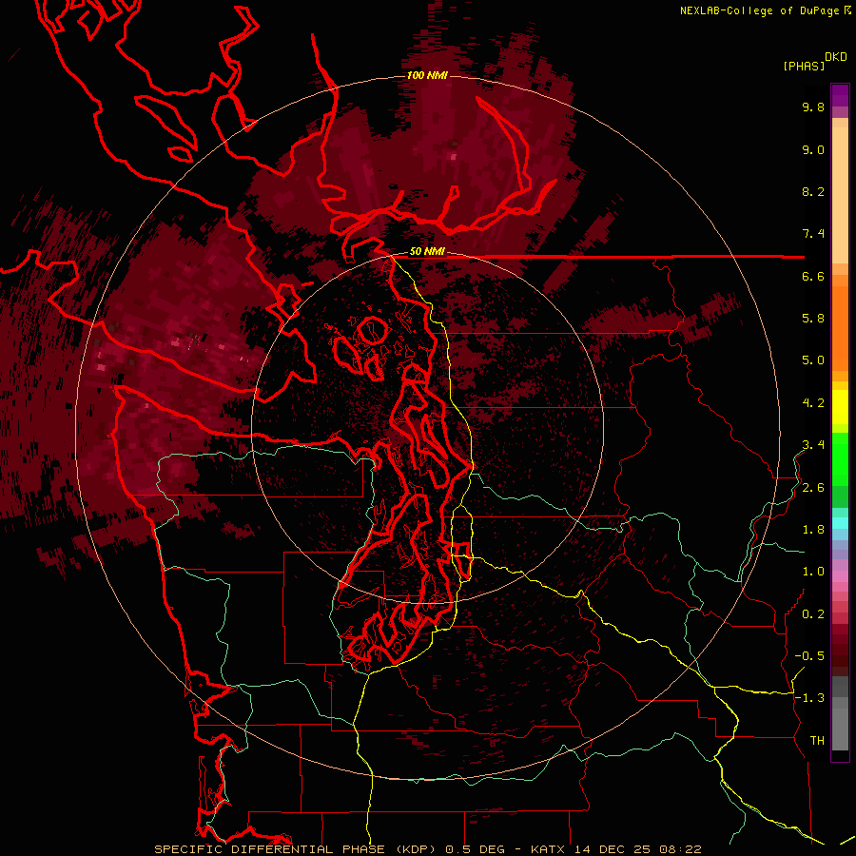Select the 1.8 scale label
This screenshot has width=856, height=856.
click(x=813, y=530)
